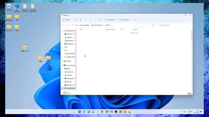Open network and volume tray icons
The height and width of the screenshot is (117, 209).
(190, 112)
